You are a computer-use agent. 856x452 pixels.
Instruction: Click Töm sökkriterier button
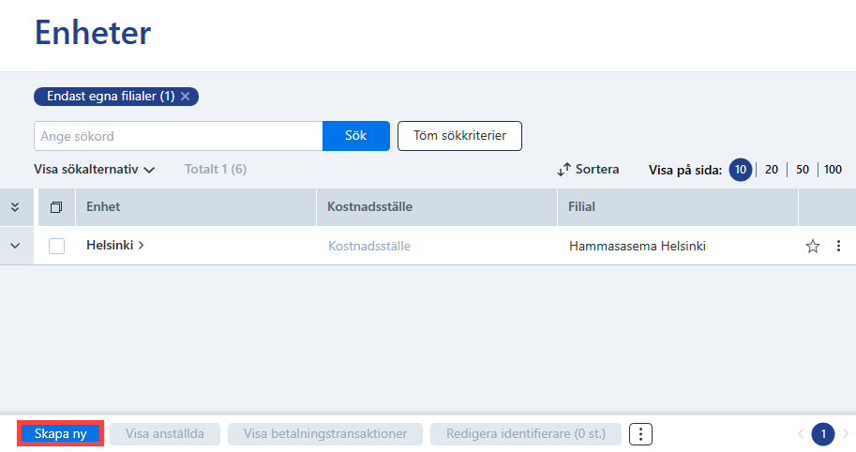(459, 136)
